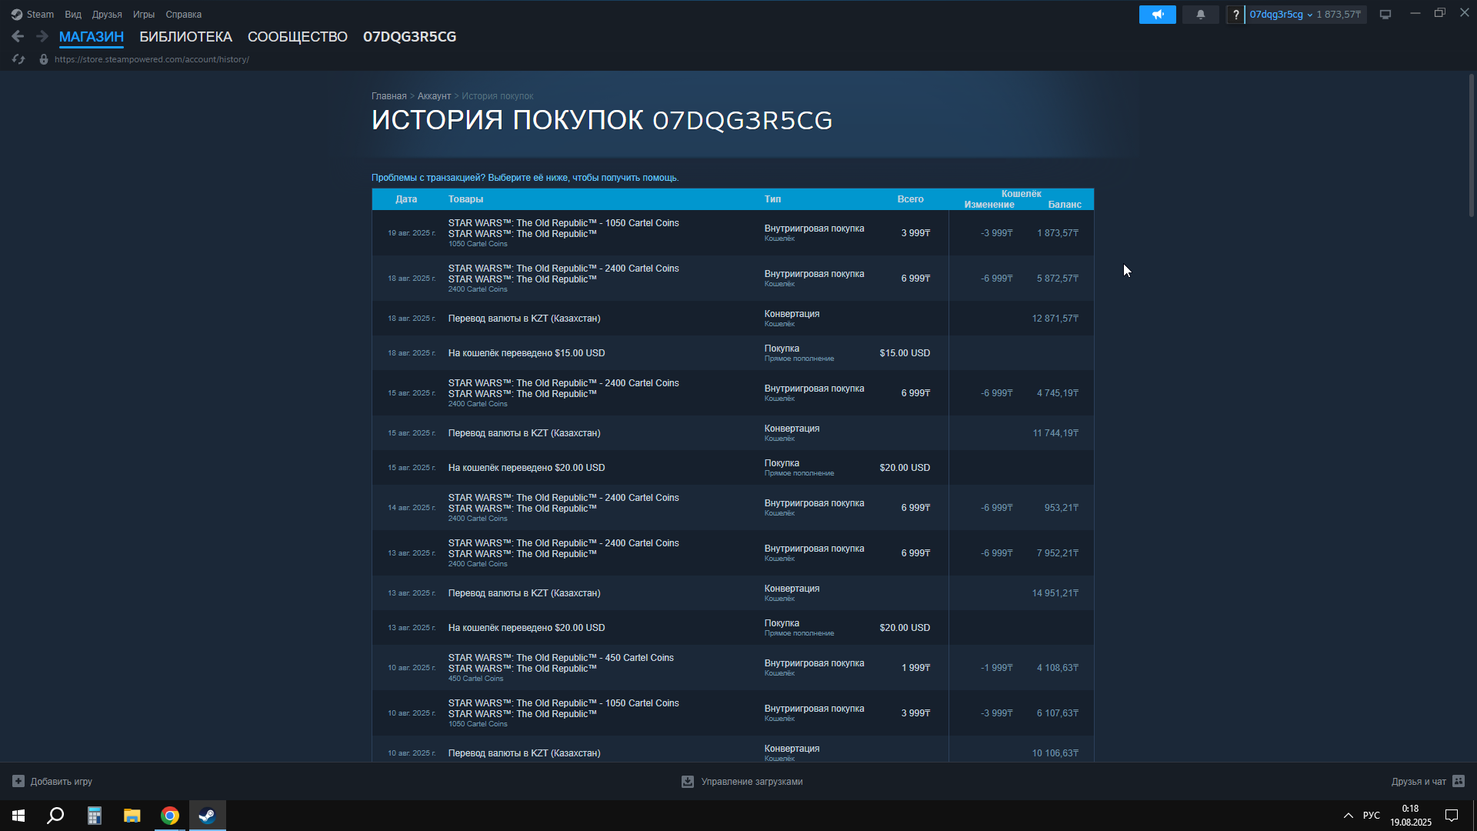
Task: Click the Steam logo menu
Action: 32,15
